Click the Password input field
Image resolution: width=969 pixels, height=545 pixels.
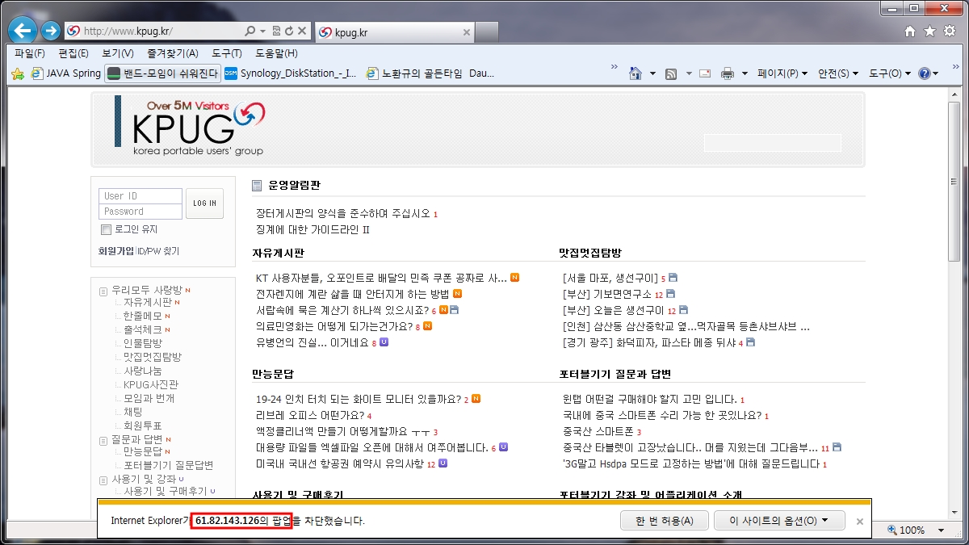click(141, 212)
